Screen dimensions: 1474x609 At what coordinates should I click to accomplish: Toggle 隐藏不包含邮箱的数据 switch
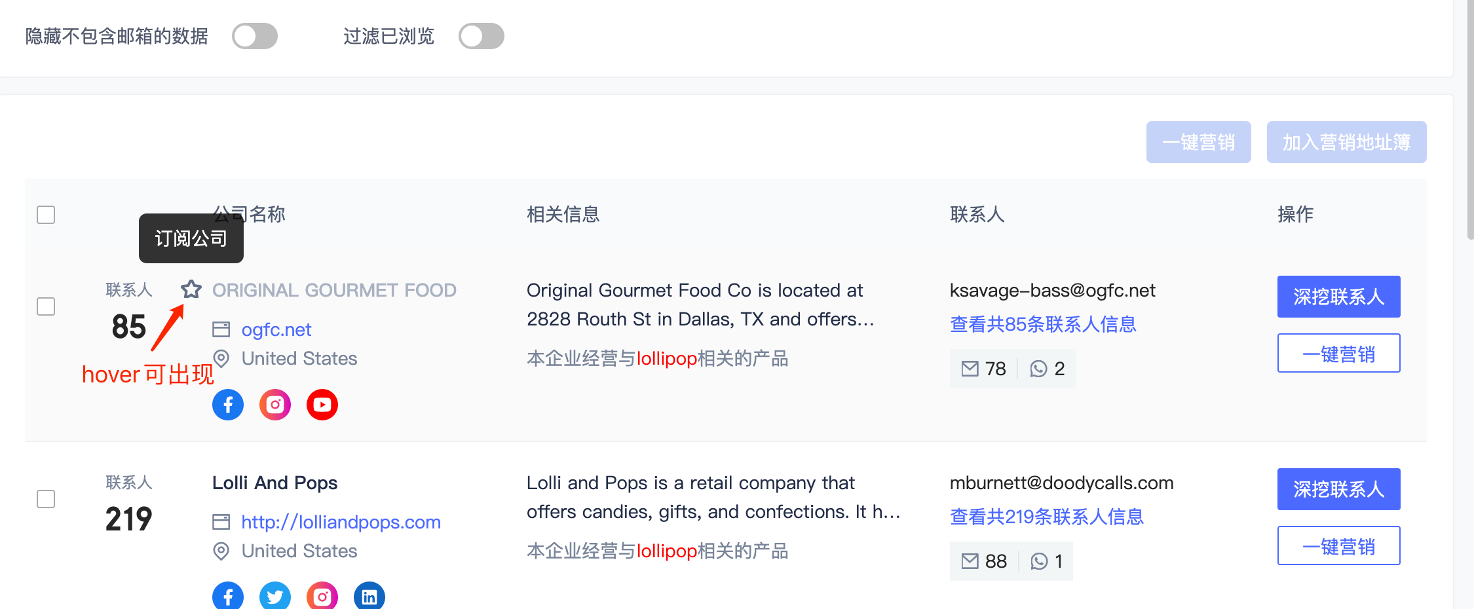pyautogui.click(x=255, y=36)
